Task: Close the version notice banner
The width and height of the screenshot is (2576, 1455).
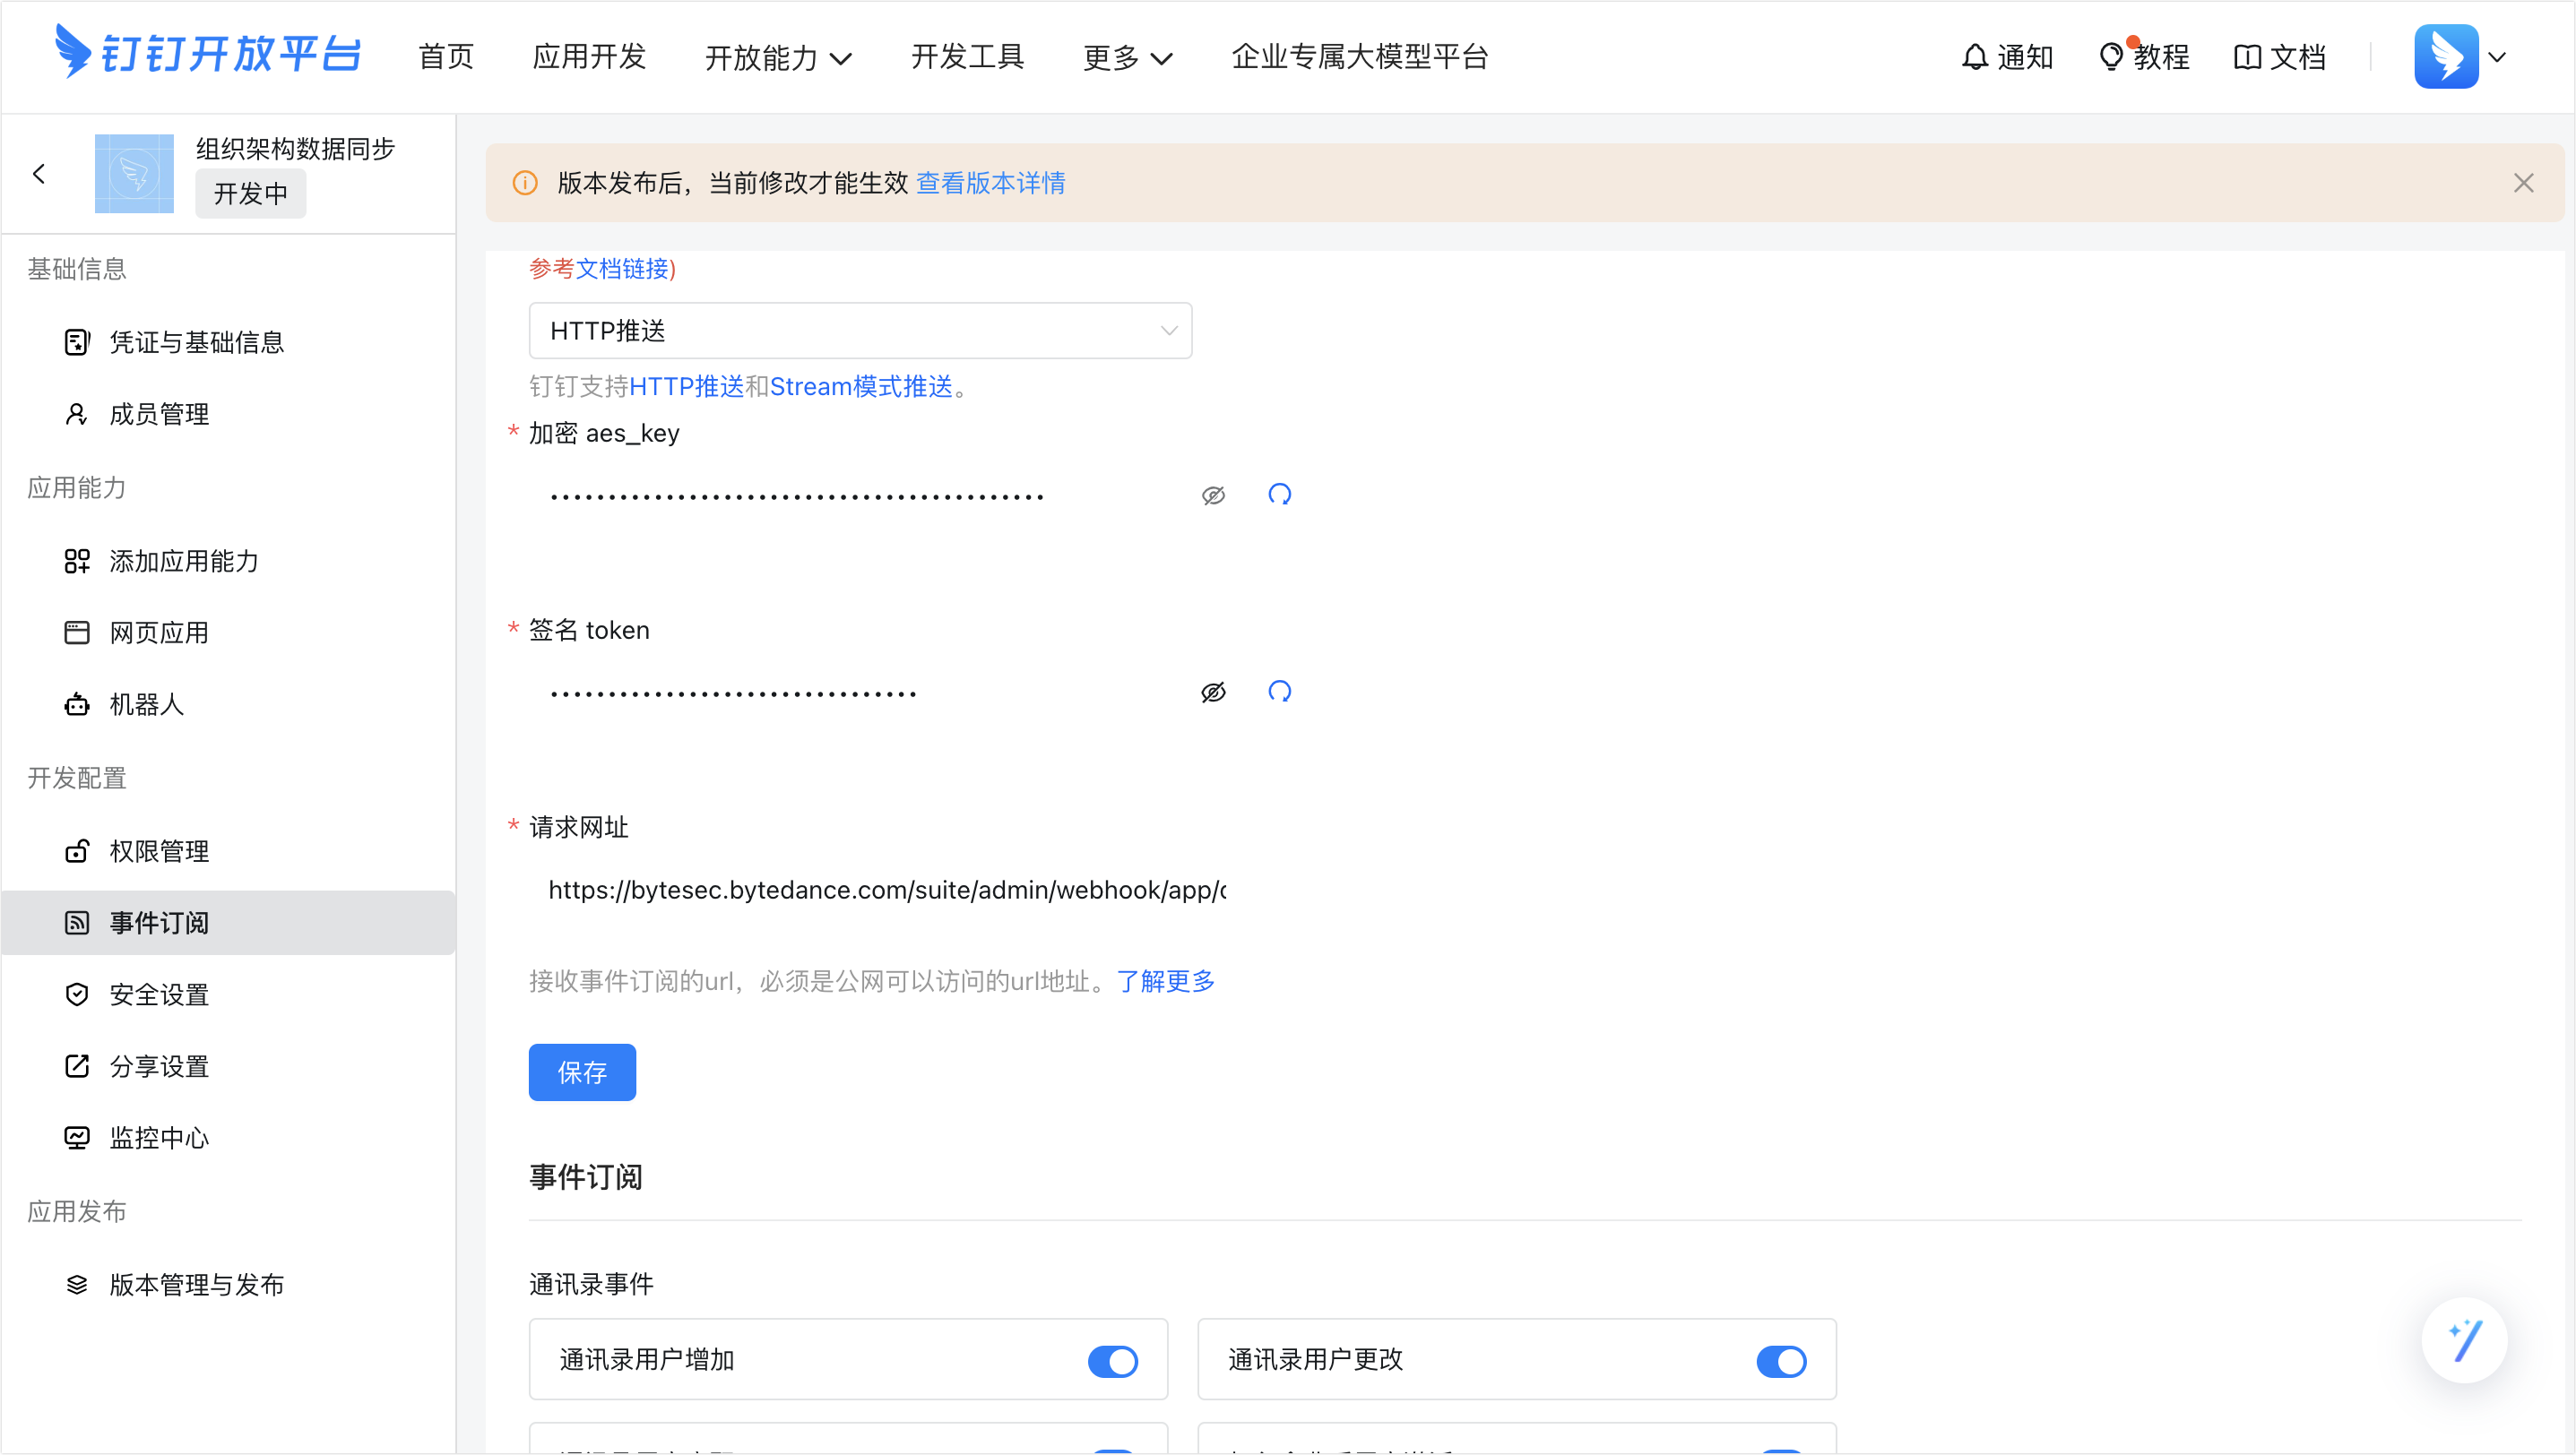Action: 2523,183
